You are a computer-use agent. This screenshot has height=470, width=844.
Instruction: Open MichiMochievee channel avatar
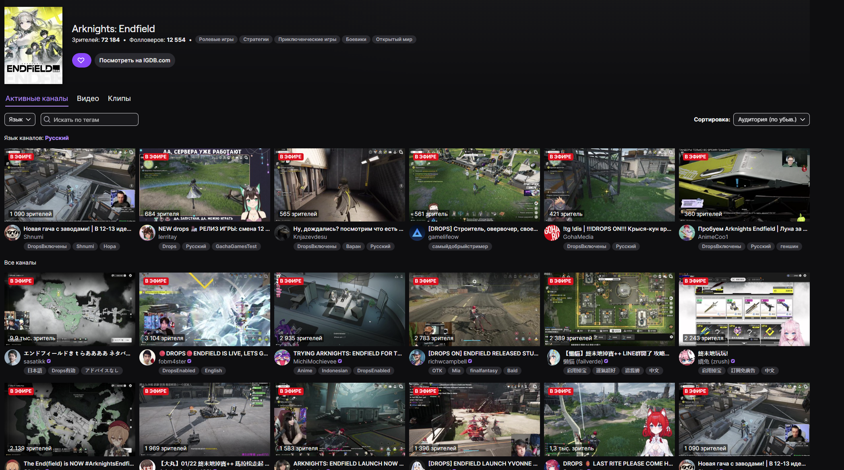(x=282, y=357)
